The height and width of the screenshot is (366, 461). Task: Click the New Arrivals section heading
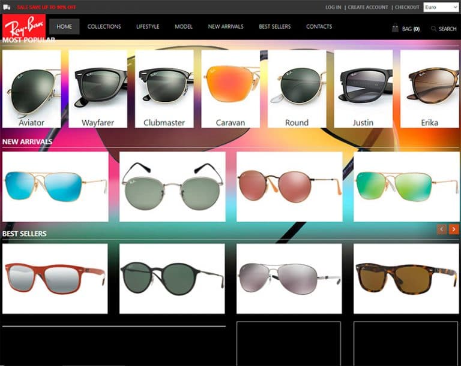pos(28,142)
